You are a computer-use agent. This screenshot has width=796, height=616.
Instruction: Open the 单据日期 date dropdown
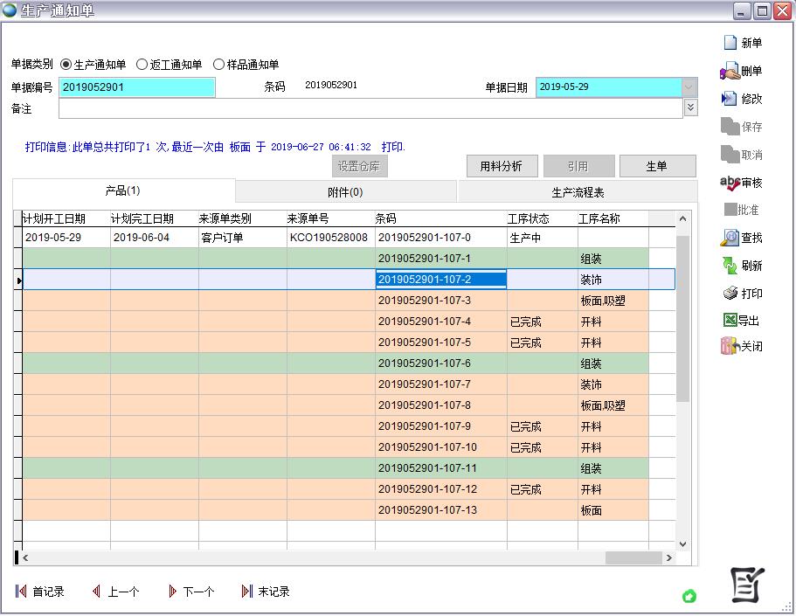tap(689, 87)
